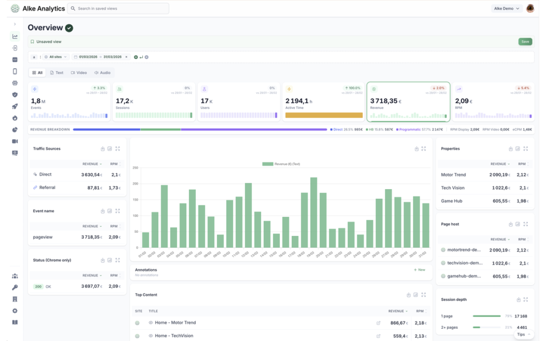Toggle the Revenue (€) (Text) chart legend
The image size is (546, 341).
pyautogui.click(x=281, y=164)
